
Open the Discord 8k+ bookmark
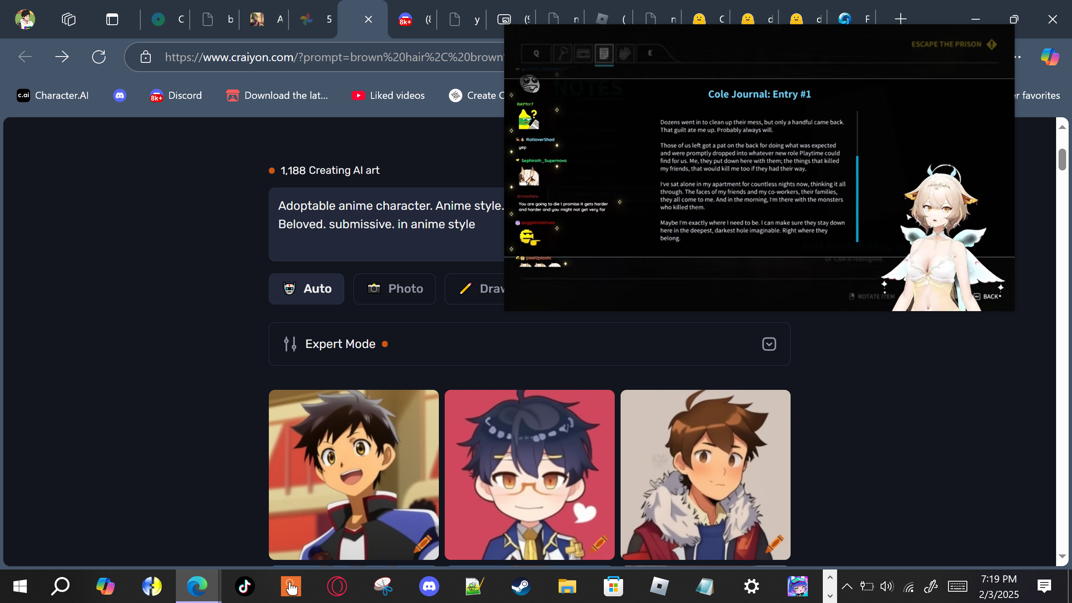(176, 95)
